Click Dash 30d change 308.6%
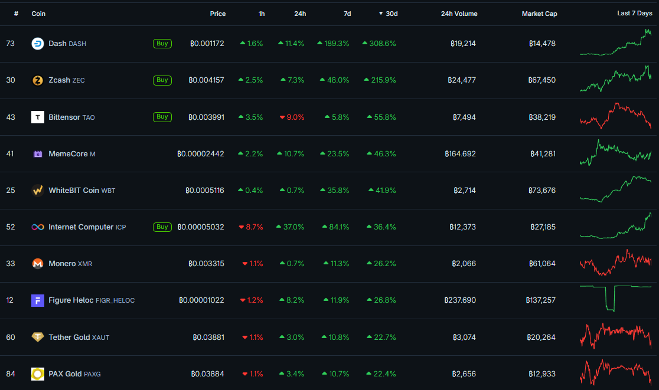659x390 pixels. (379, 44)
